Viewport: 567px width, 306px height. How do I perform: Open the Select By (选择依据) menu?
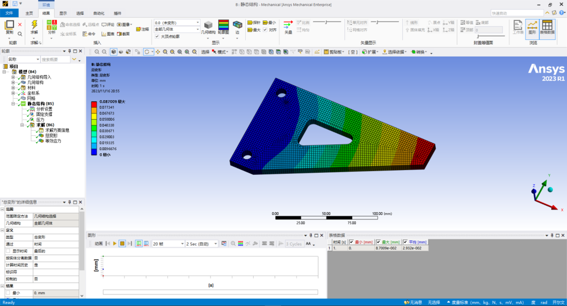point(394,52)
